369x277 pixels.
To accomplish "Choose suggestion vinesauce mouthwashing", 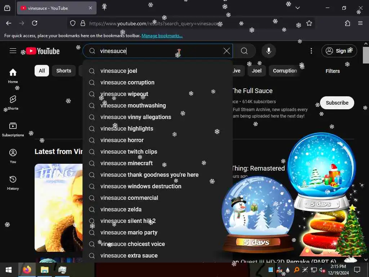I will click(x=158, y=106).
